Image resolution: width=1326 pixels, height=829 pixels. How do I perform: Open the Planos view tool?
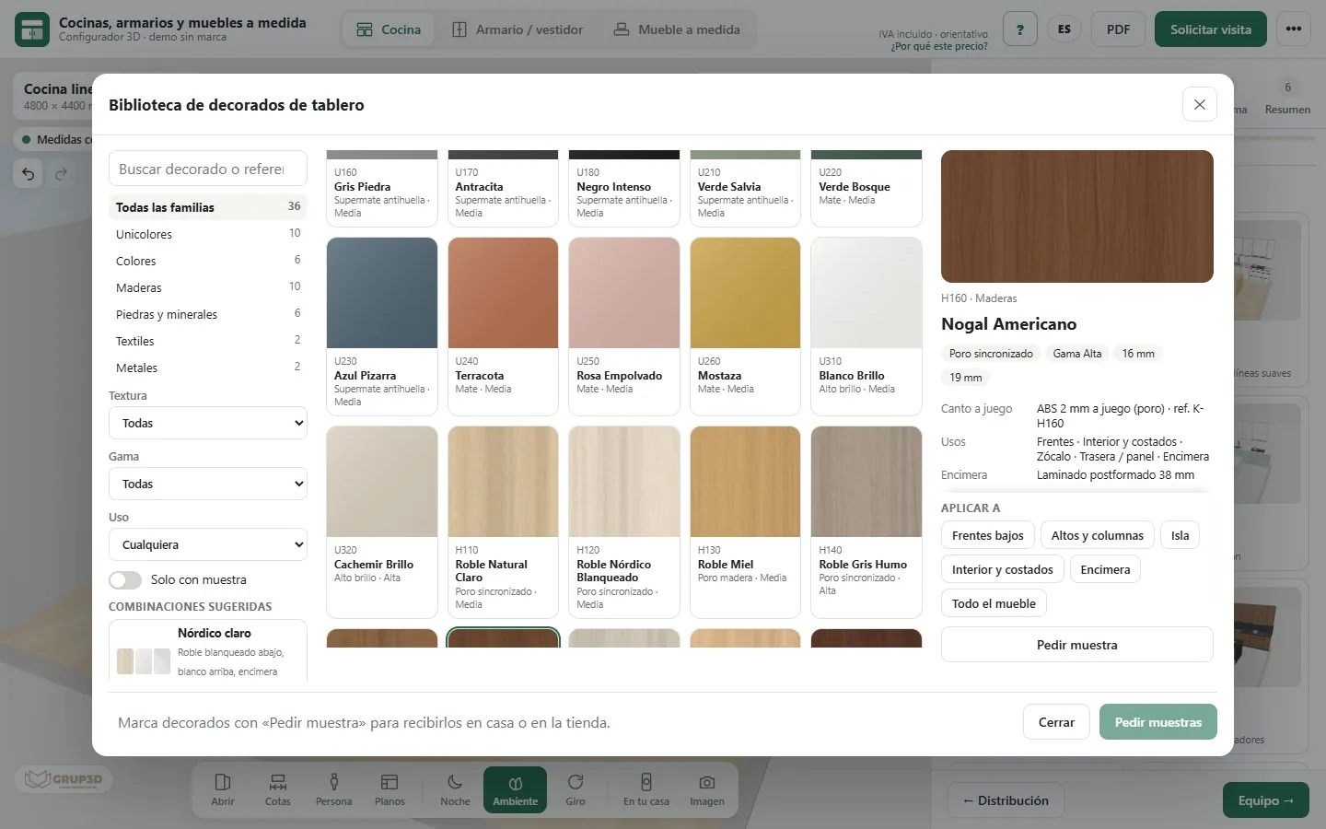click(x=390, y=790)
